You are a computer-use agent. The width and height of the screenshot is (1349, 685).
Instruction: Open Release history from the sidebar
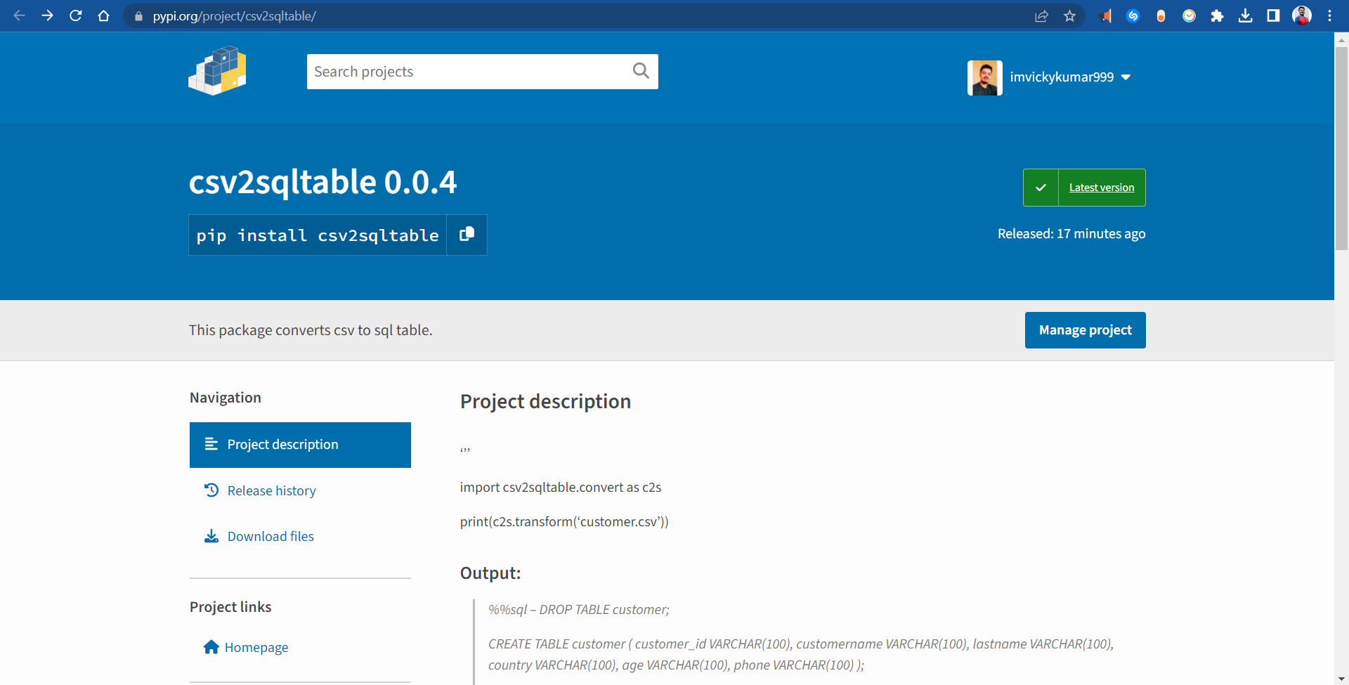(x=271, y=490)
